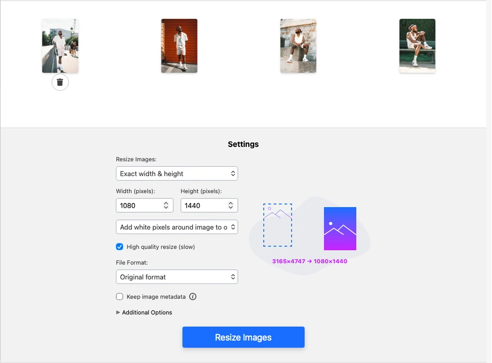The height and width of the screenshot is (363, 492).
Task: Click the 3165×4747 → 1080×1440 dimensions text
Action: click(310, 261)
